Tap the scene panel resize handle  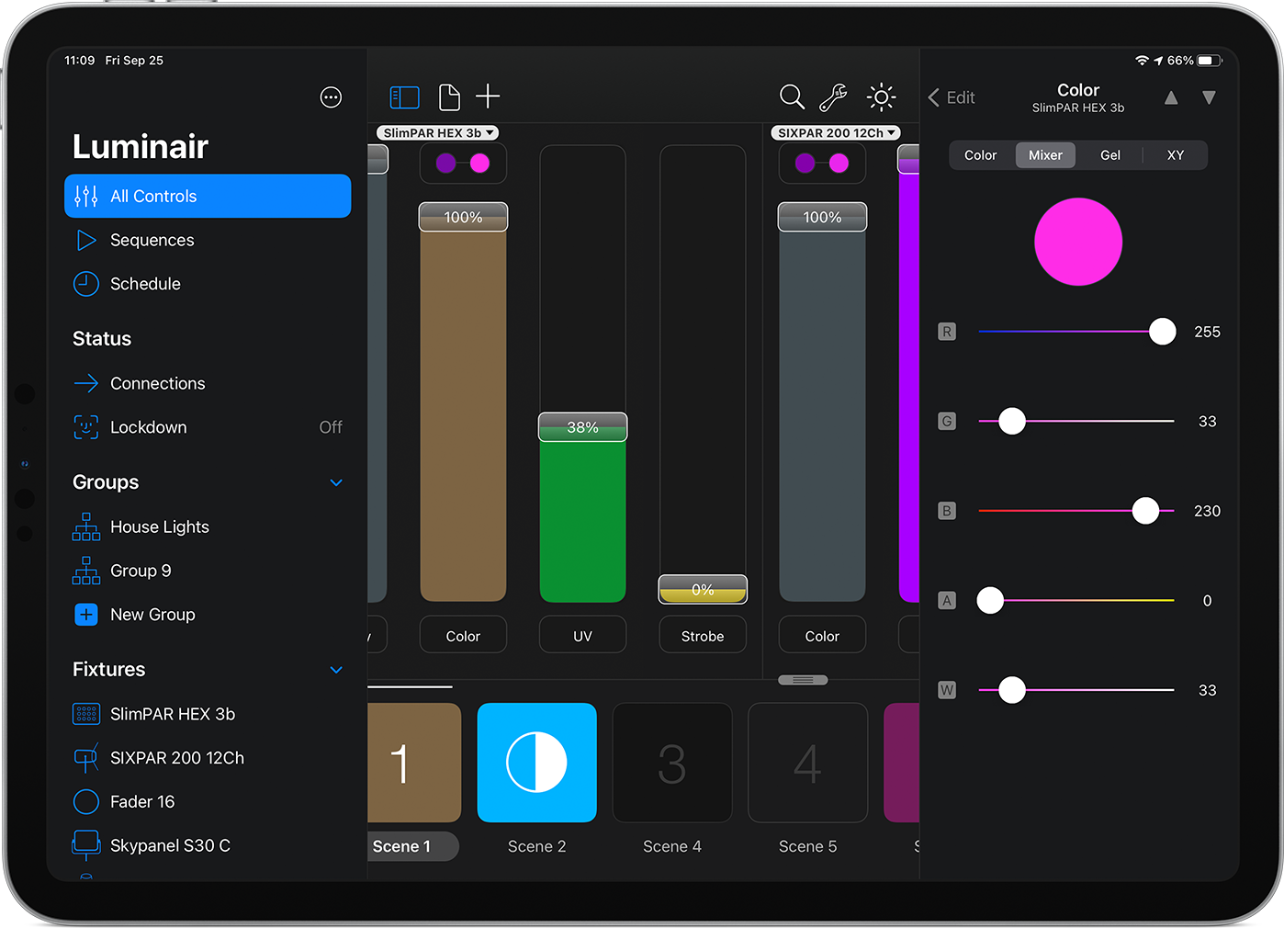pyautogui.click(x=803, y=680)
